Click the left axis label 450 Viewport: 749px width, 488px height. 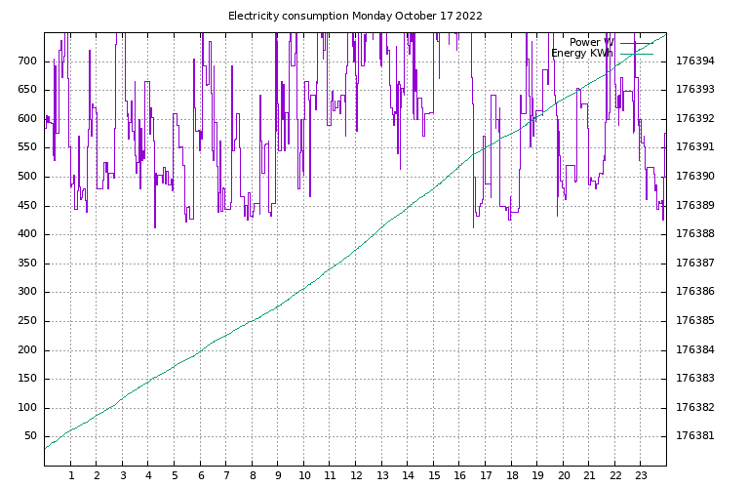coord(27,206)
